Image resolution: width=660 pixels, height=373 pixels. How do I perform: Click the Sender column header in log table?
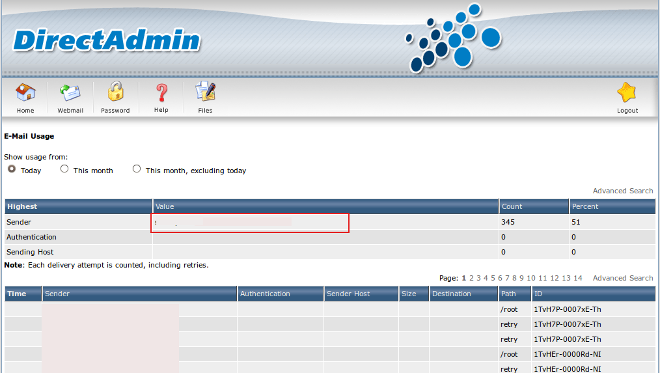pyautogui.click(x=57, y=294)
